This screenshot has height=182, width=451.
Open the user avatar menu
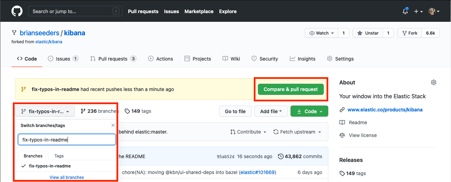click(434, 11)
